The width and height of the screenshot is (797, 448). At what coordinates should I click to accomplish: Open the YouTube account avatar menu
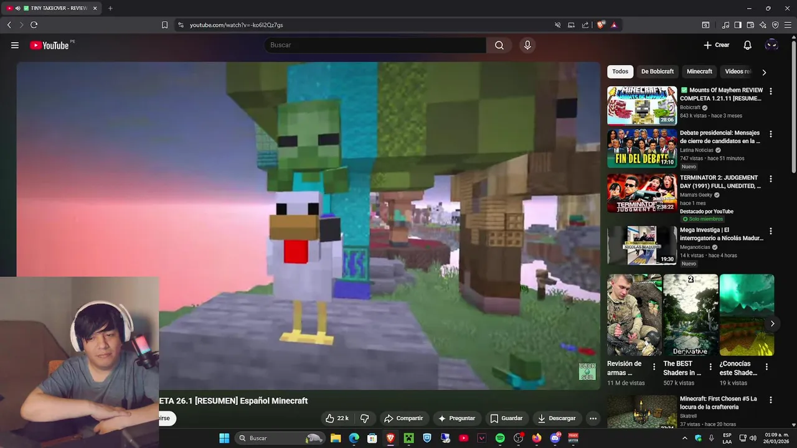[x=771, y=45]
